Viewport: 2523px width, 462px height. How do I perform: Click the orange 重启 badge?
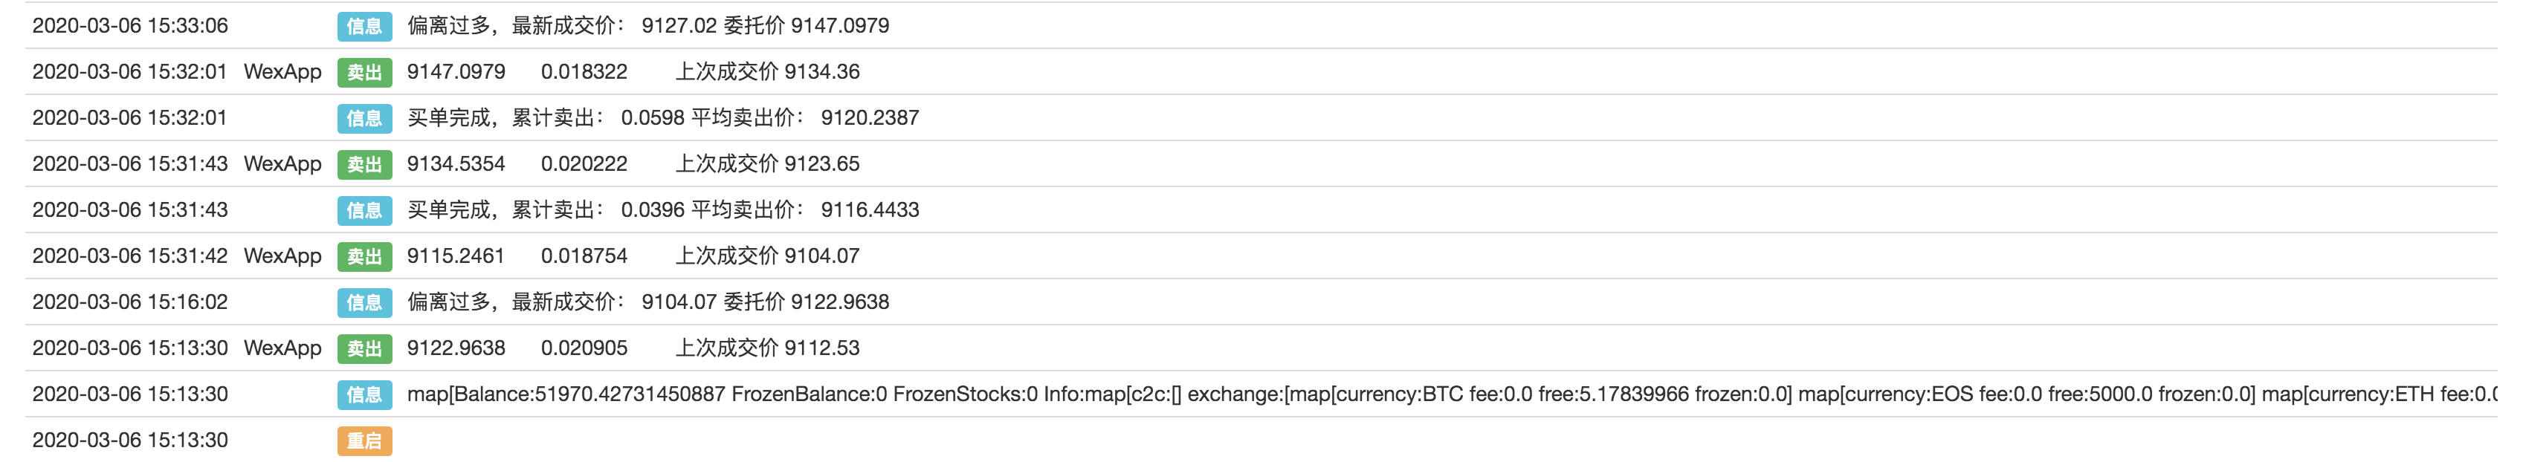[364, 440]
